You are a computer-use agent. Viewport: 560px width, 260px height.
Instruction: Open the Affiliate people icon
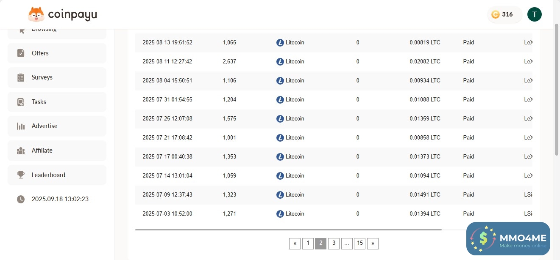click(x=21, y=151)
